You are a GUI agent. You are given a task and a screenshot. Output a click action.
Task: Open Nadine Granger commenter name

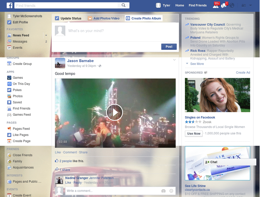pos(77,178)
